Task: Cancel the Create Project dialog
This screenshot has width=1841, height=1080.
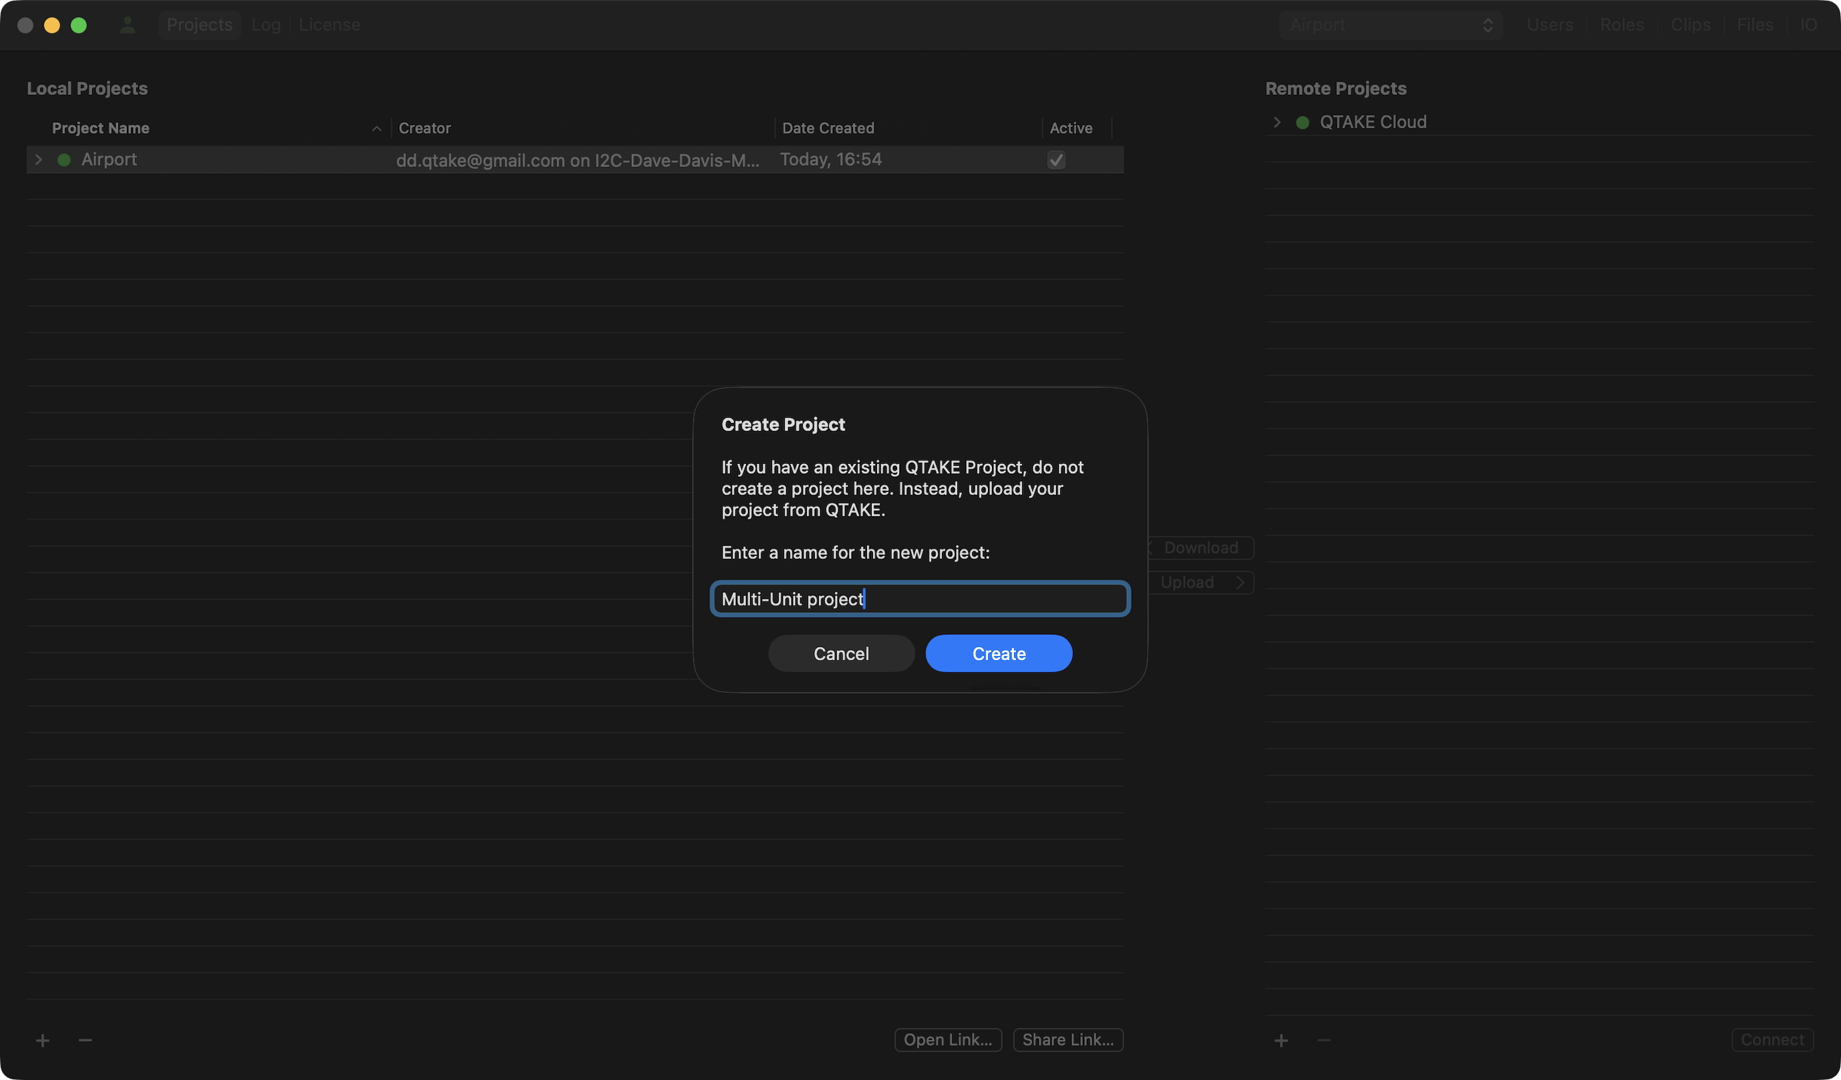Action: [841, 654]
